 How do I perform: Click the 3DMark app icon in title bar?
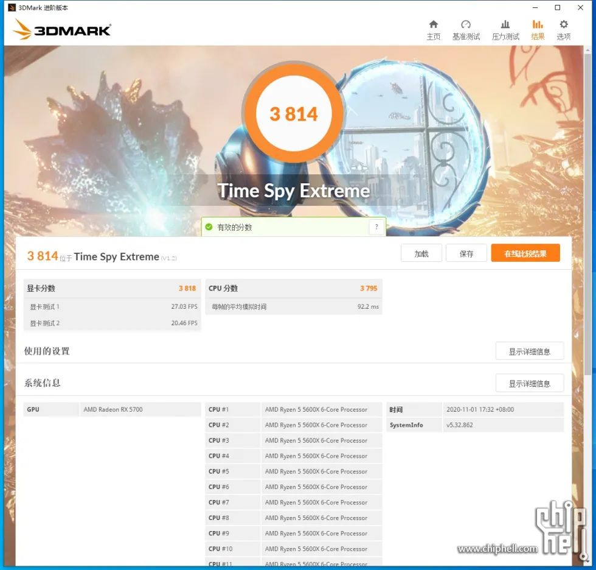12,7
